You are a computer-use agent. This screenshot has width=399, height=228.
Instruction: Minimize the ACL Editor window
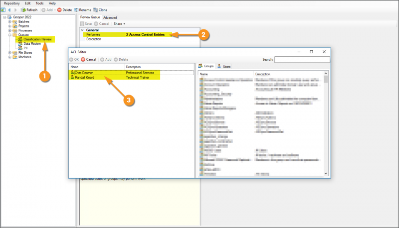tap(299, 52)
